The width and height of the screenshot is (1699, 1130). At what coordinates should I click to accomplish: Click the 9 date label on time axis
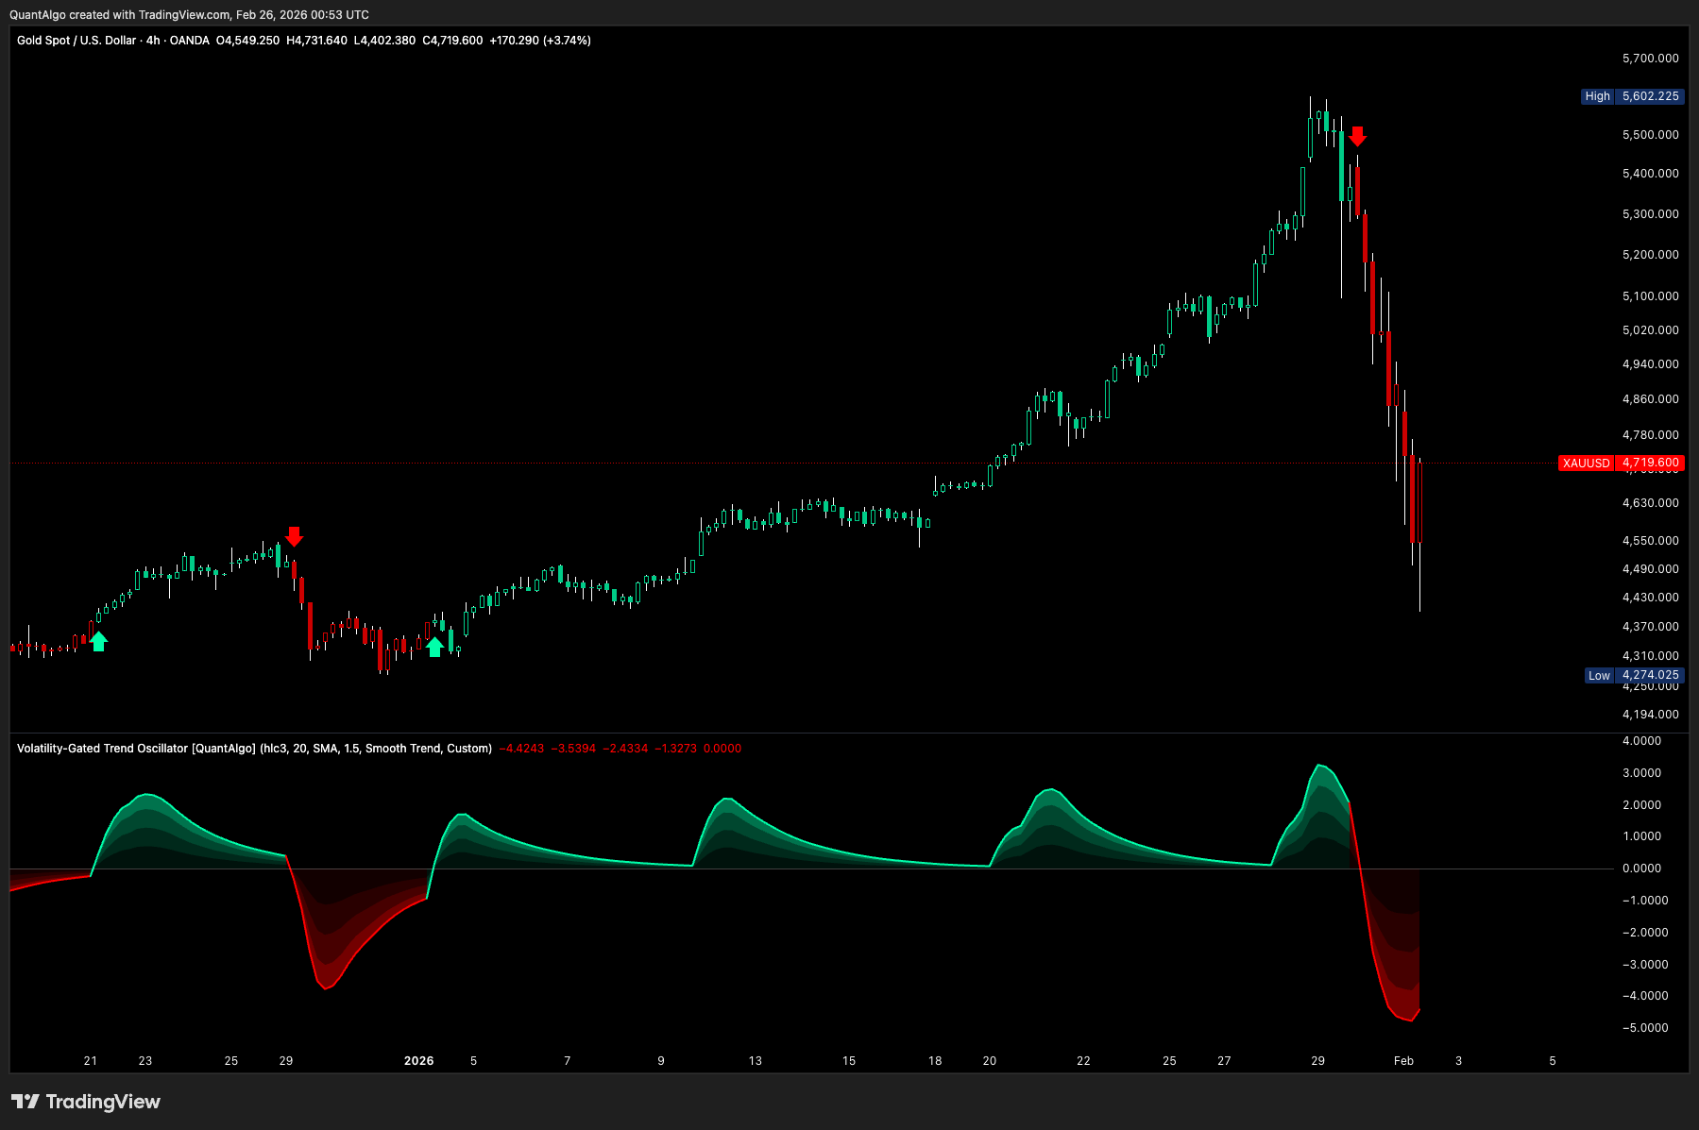tap(661, 1061)
